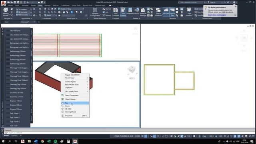Open Object Viewer from context menu
This screenshot has height=144, width=256.
coord(75,99)
